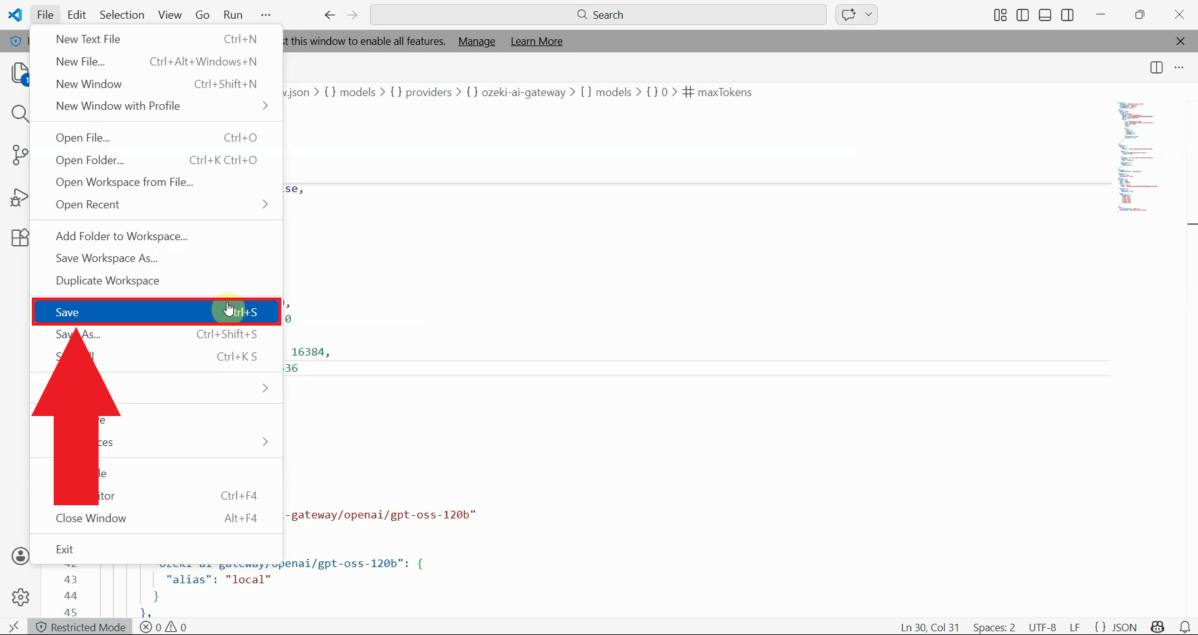Click the Manage link in the trust banner
Viewport: 1198px width, 635px height.
point(476,41)
